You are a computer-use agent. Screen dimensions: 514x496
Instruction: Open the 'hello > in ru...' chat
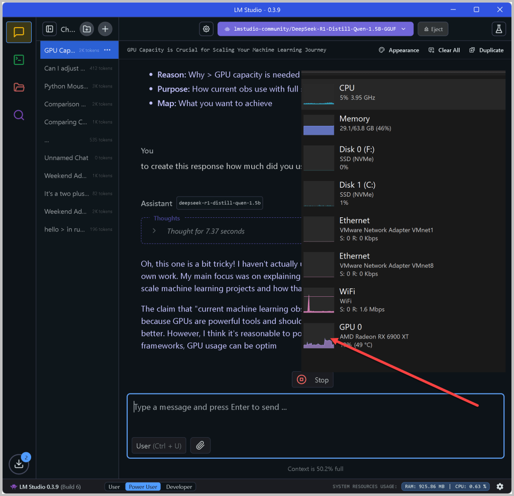[79, 229]
